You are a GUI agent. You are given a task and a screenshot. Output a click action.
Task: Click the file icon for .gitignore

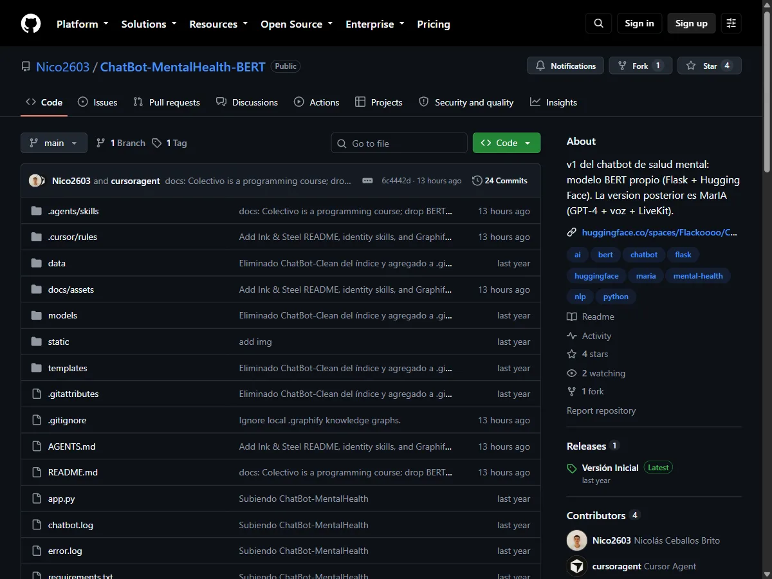point(36,420)
